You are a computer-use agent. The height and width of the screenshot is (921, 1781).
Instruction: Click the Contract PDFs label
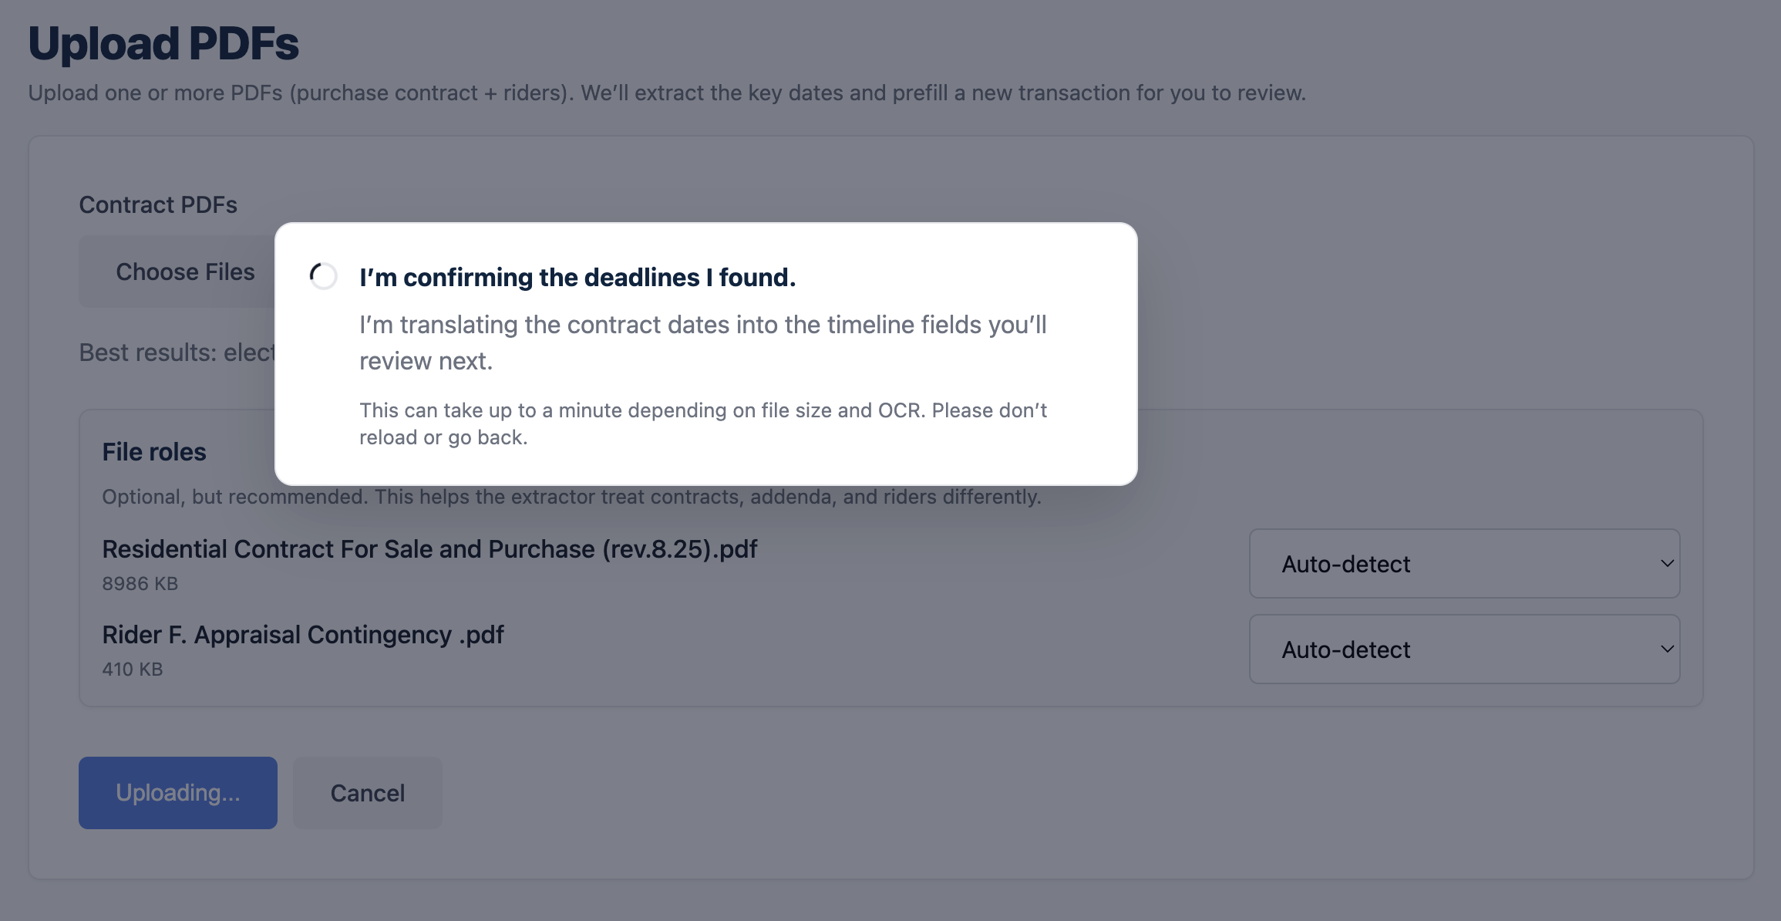[x=158, y=204]
